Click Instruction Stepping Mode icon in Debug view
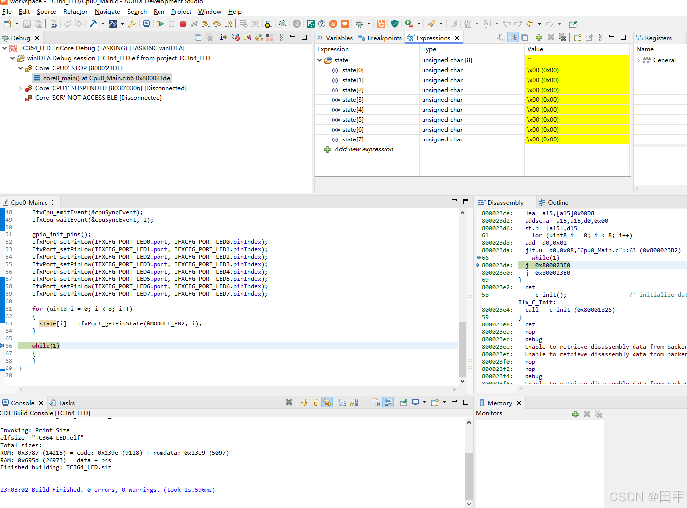Screen dimensions: 687x508 click(x=224, y=38)
